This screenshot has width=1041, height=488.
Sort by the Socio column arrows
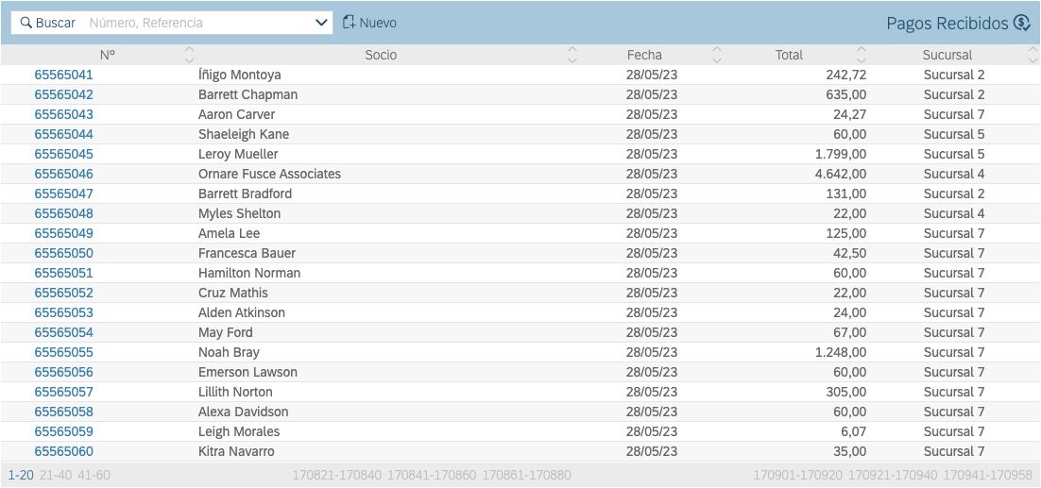pyautogui.click(x=572, y=55)
